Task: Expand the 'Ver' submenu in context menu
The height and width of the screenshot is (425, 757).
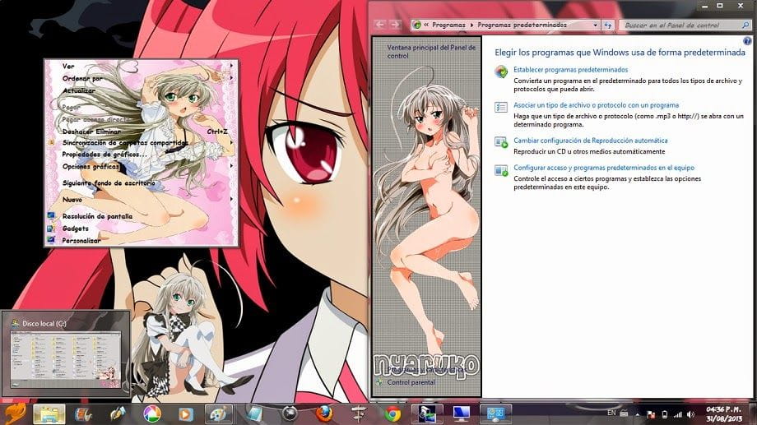Action: point(68,67)
